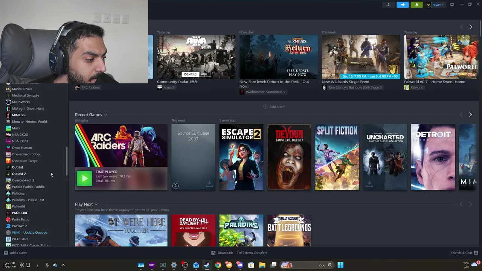
Task: Open the Steam announcements megaphone
Action: pyautogui.click(x=403, y=5)
